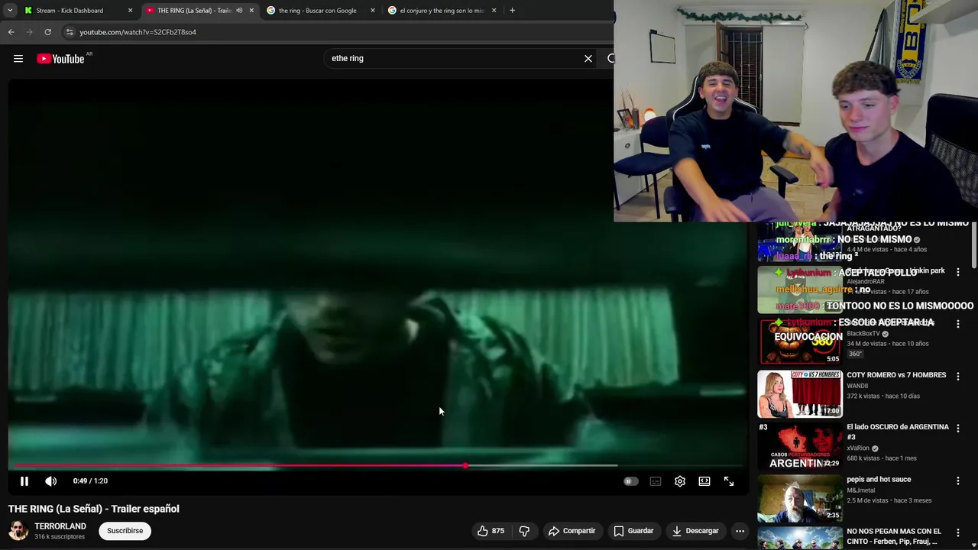
Task: Subscribe to TERRORLAND with Suscribirse
Action: (x=125, y=531)
